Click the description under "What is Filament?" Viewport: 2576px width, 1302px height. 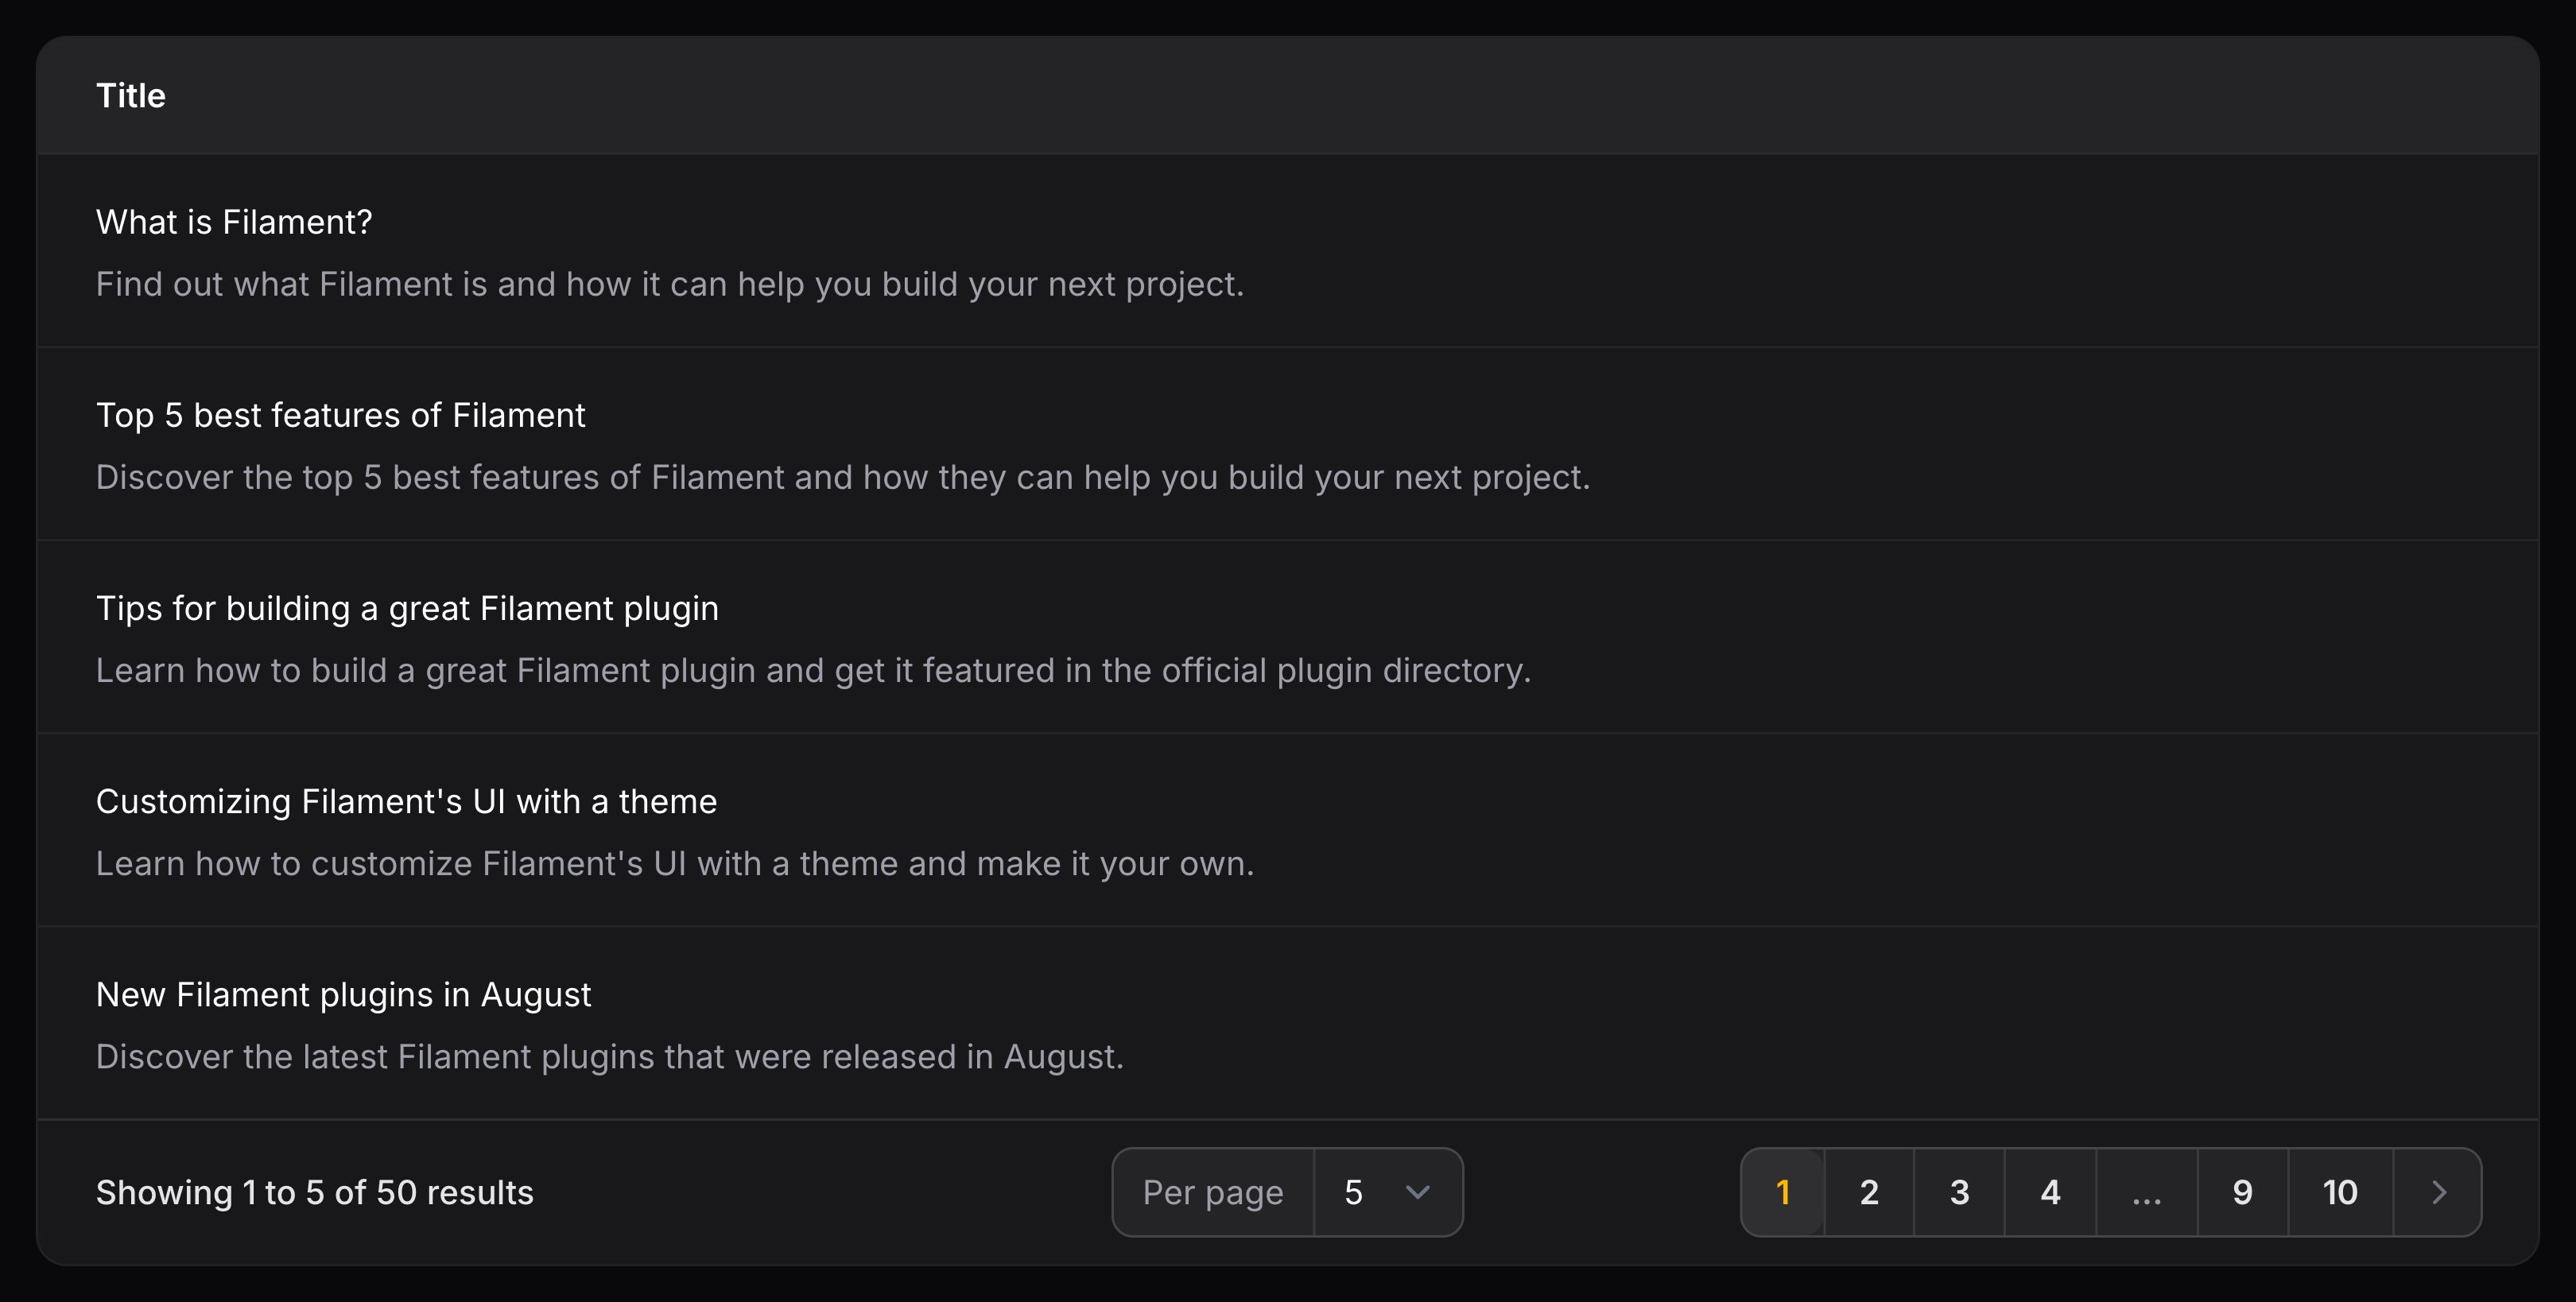tap(670, 284)
